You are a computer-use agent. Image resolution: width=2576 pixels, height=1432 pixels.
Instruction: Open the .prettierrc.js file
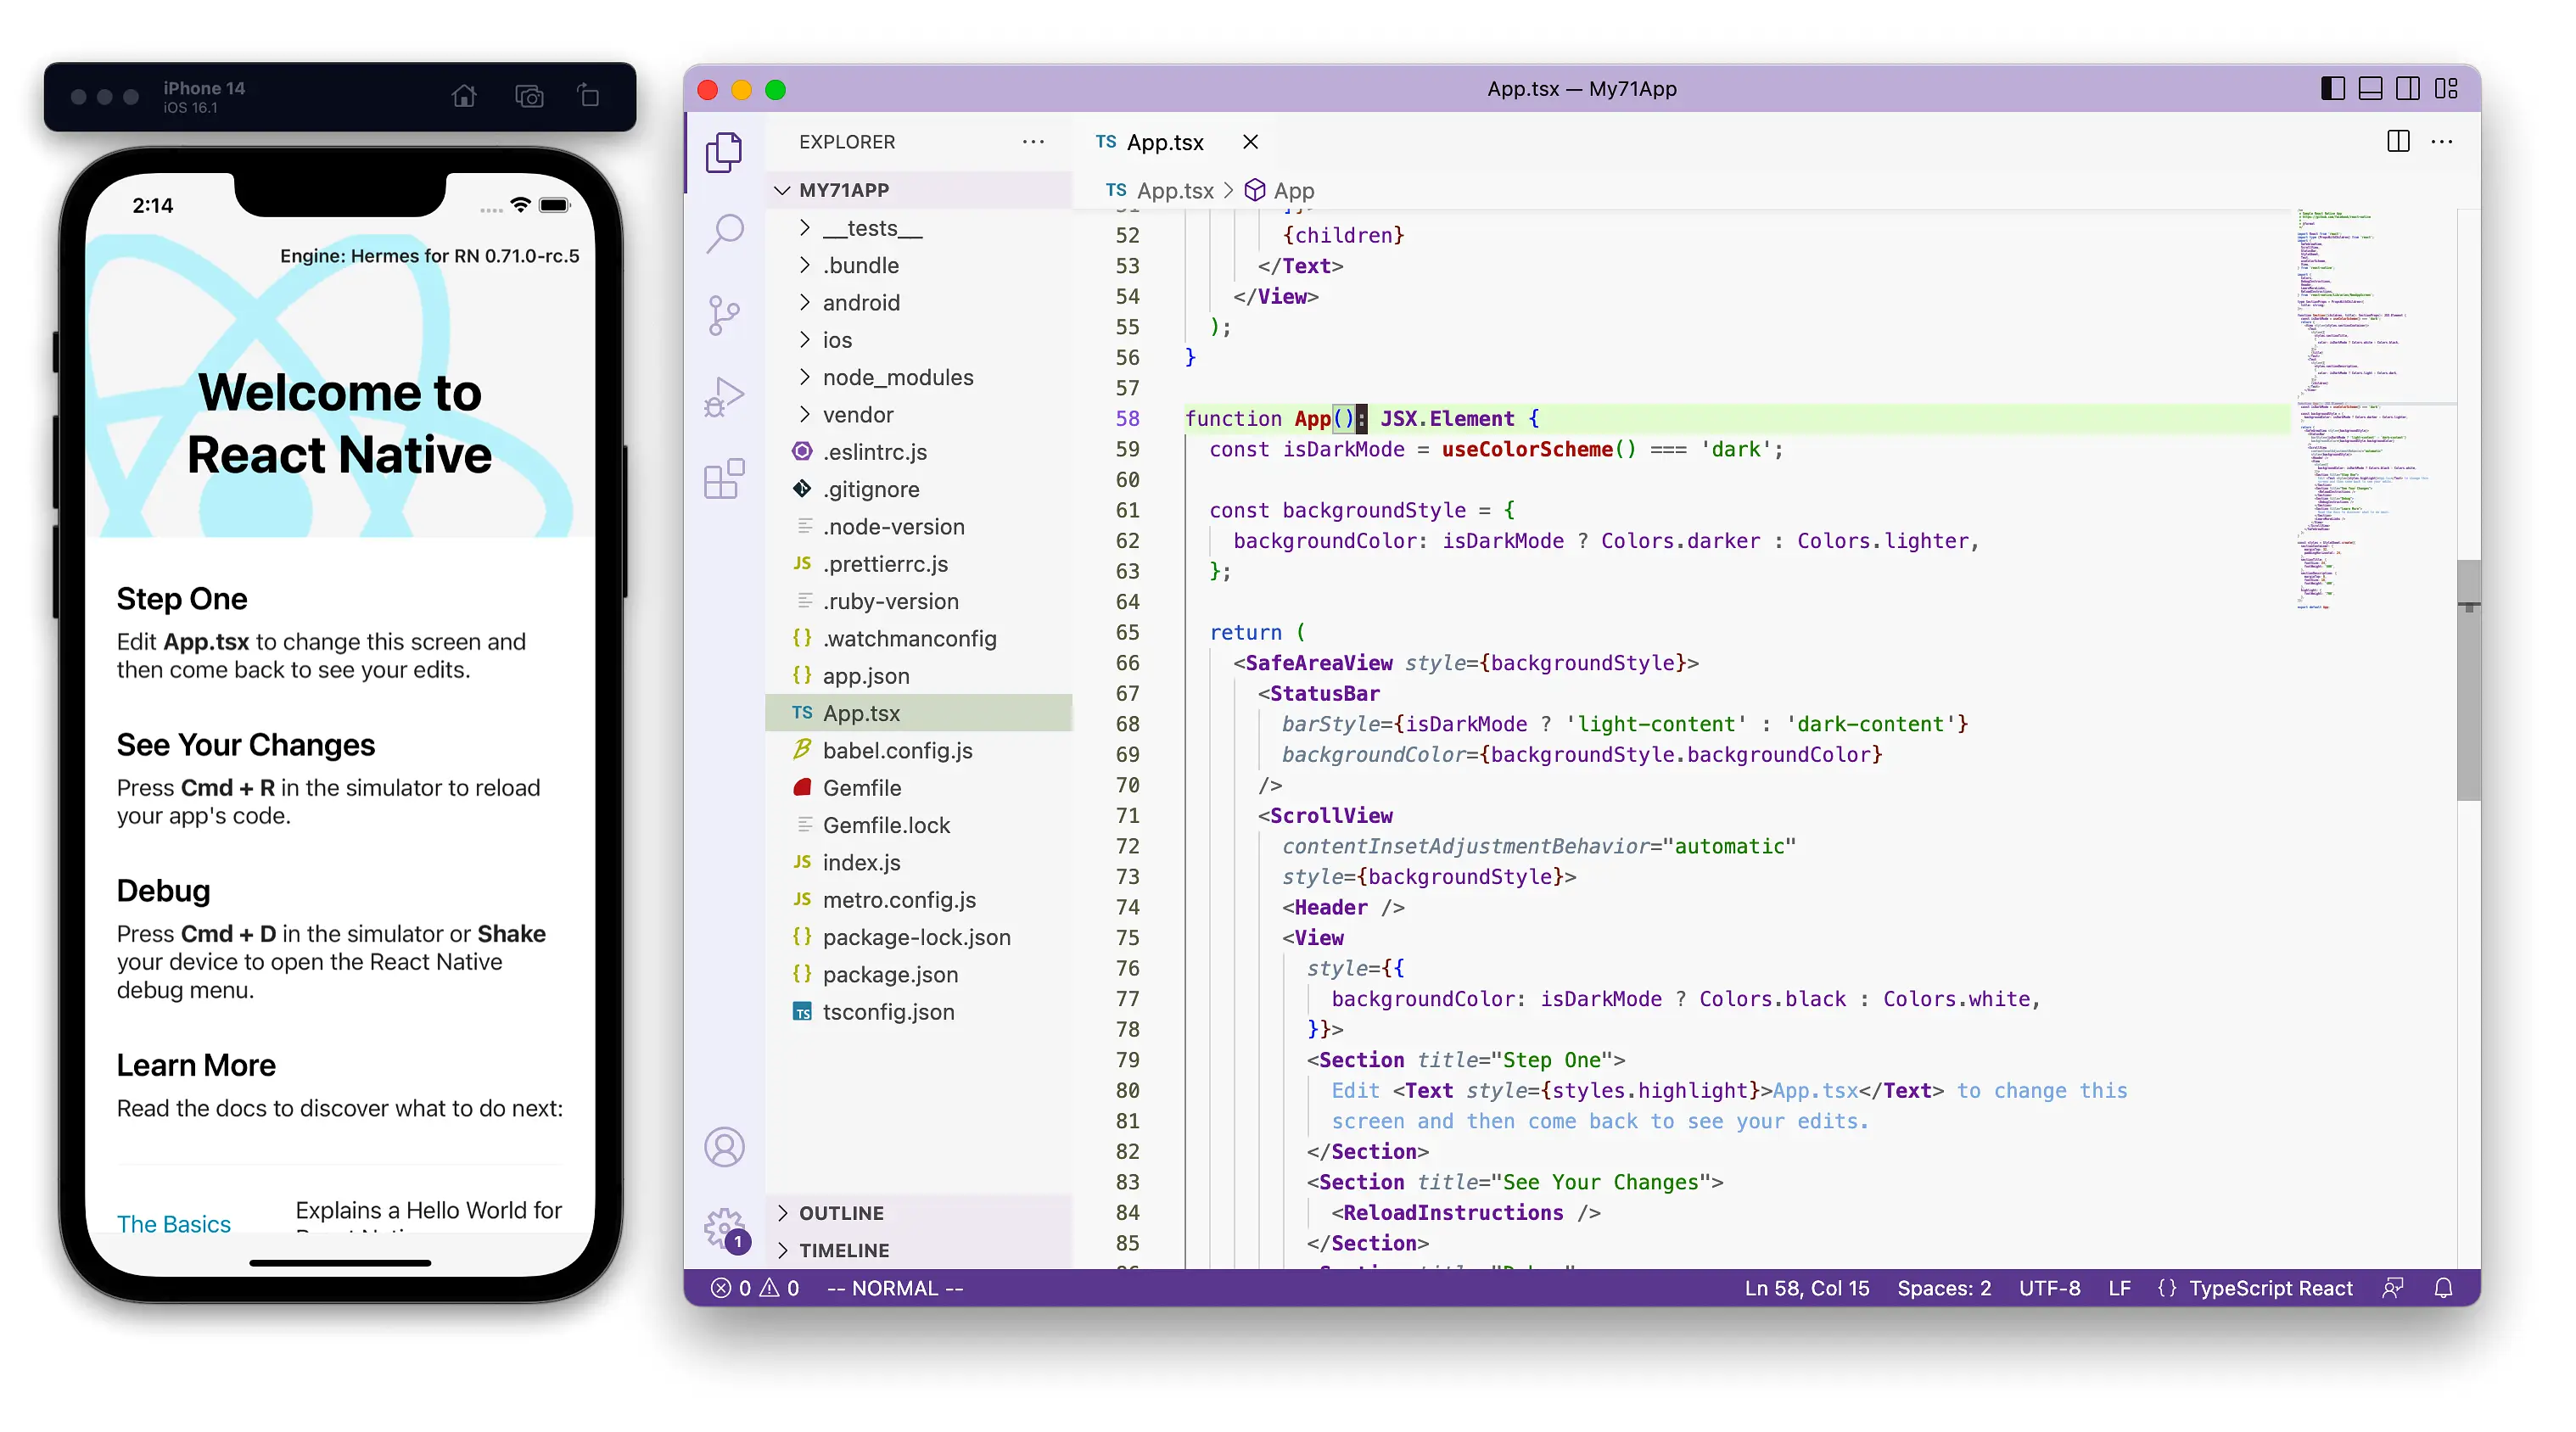pos(918,564)
